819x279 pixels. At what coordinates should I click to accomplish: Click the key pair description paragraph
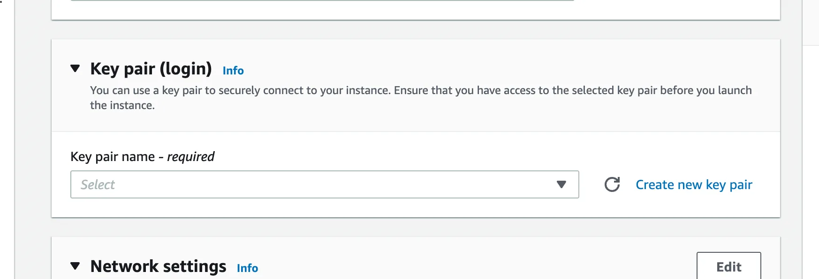(x=421, y=98)
